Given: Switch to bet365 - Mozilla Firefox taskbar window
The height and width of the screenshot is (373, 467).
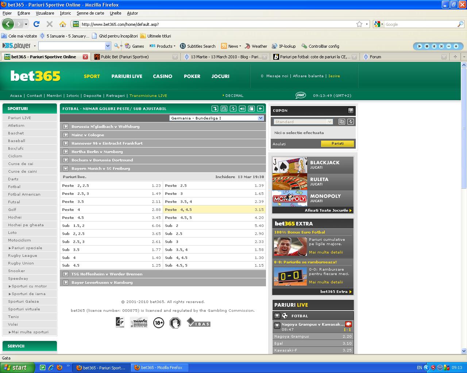Looking at the screenshot, I should point(159,368).
